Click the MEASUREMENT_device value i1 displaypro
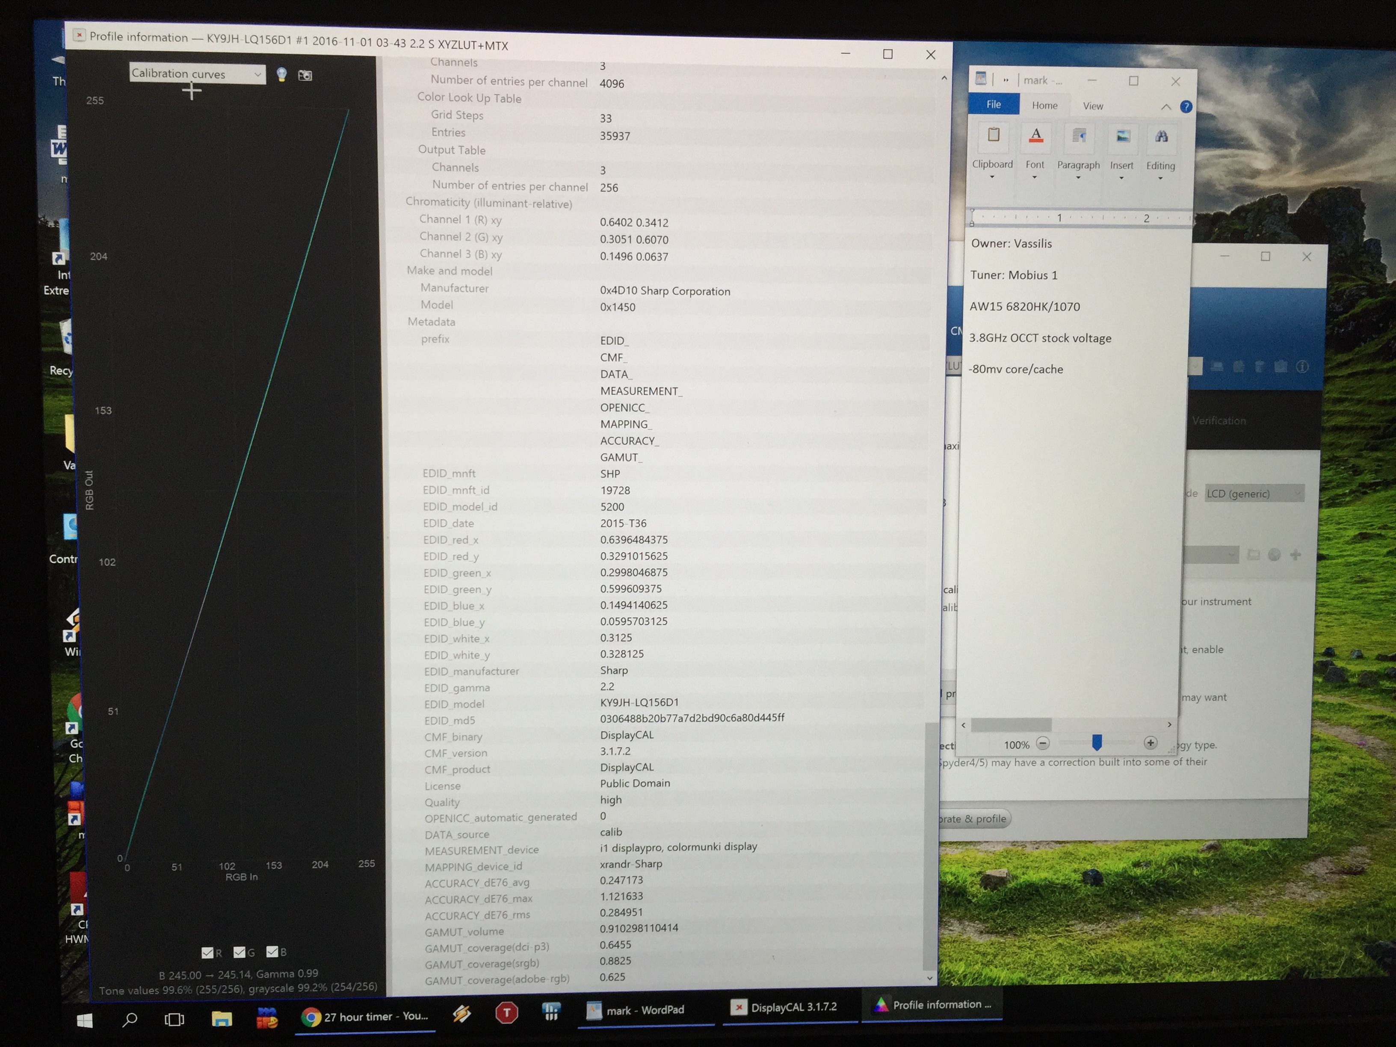 [x=678, y=847]
